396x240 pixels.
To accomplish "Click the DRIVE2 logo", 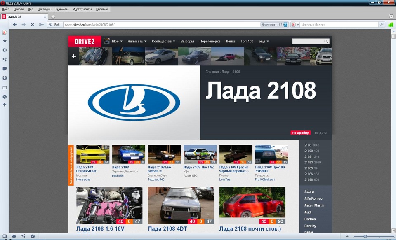I will pyautogui.click(x=85, y=41).
